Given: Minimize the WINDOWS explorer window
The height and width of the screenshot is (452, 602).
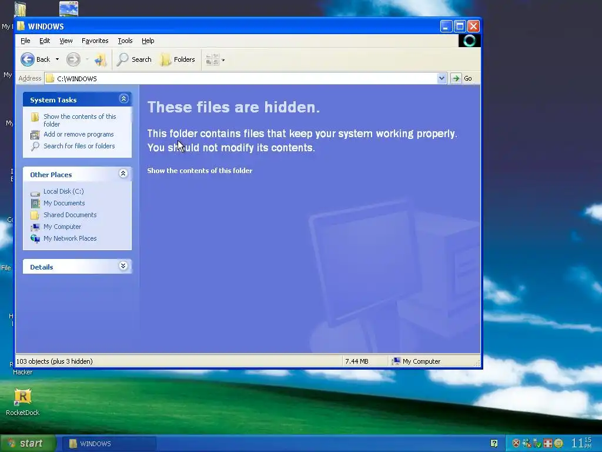Looking at the screenshot, I should 446,26.
